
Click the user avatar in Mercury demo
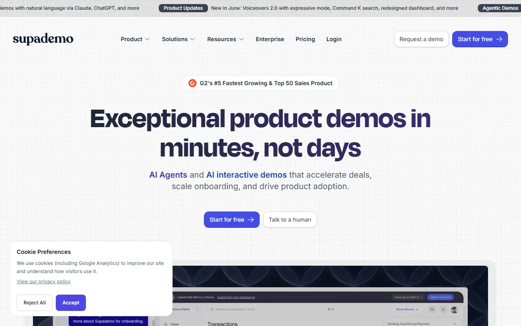tap(454, 310)
